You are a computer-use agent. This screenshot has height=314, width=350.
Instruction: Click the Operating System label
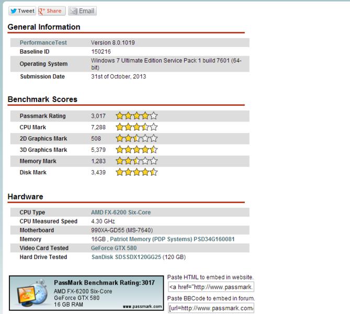tap(43, 64)
